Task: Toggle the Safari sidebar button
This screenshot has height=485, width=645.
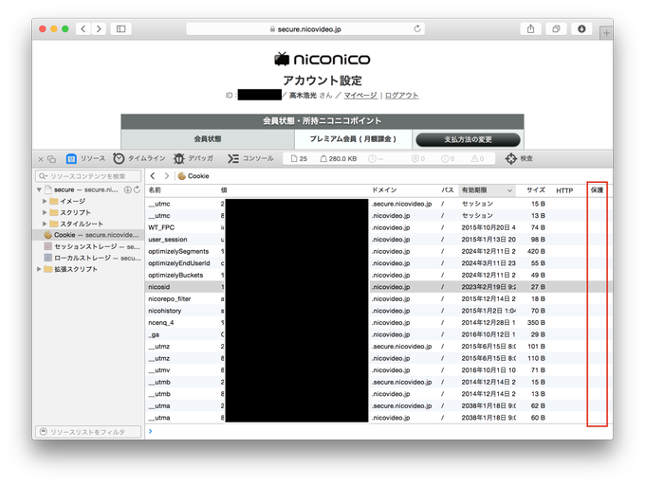Action: pyautogui.click(x=121, y=28)
